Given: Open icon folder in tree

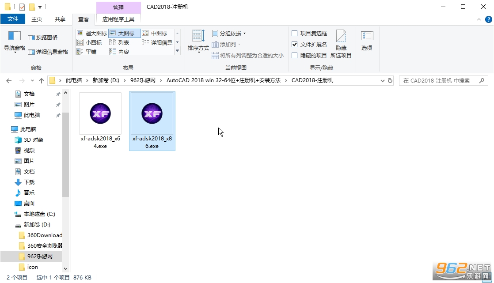Looking at the screenshot, I should click(29, 267).
